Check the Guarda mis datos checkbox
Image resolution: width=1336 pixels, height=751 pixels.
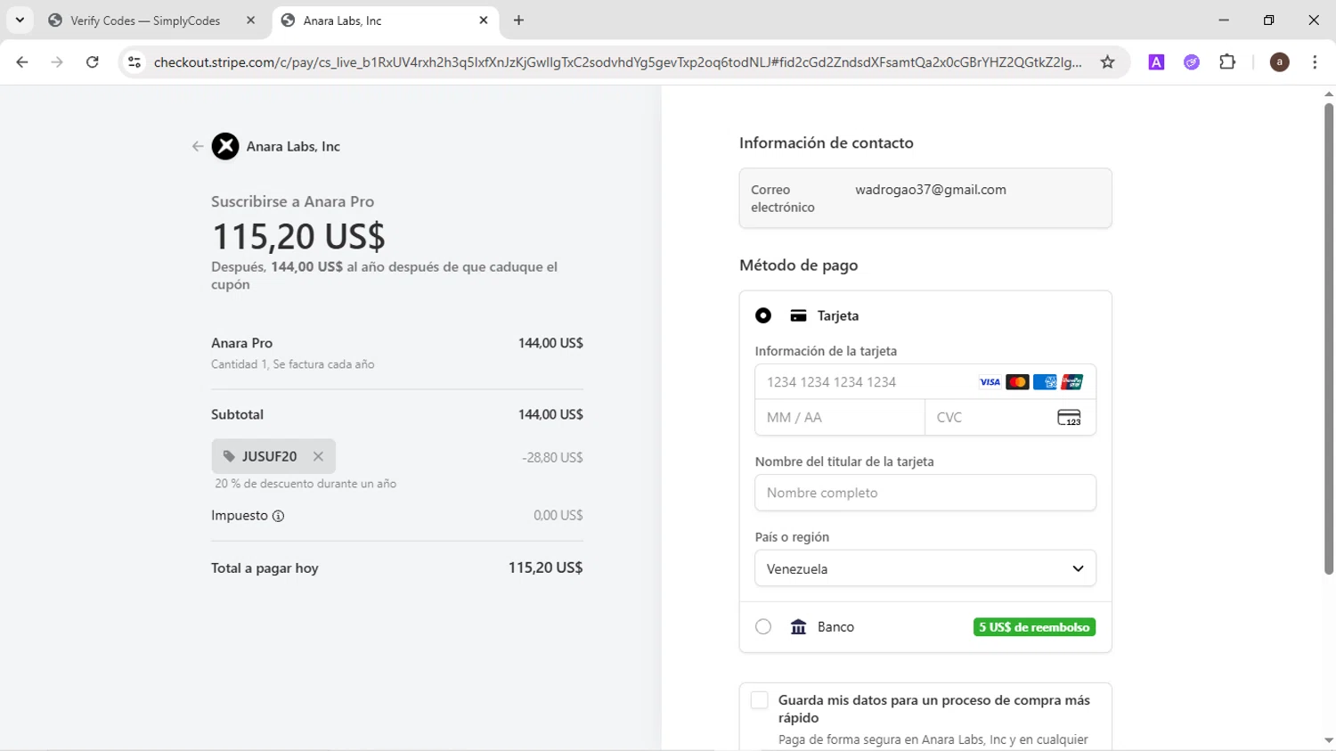(x=759, y=700)
